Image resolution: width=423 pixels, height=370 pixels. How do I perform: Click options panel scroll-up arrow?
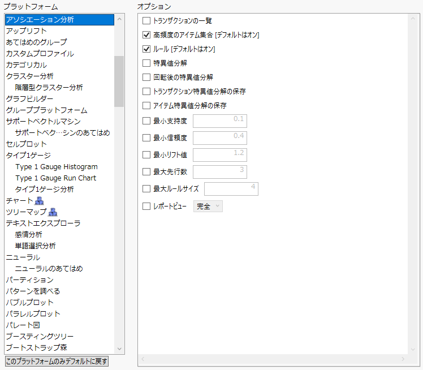413,19
